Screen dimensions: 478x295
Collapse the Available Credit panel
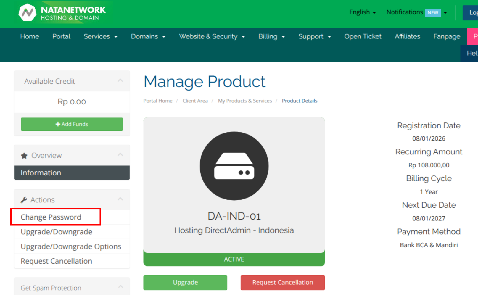(120, 81)
